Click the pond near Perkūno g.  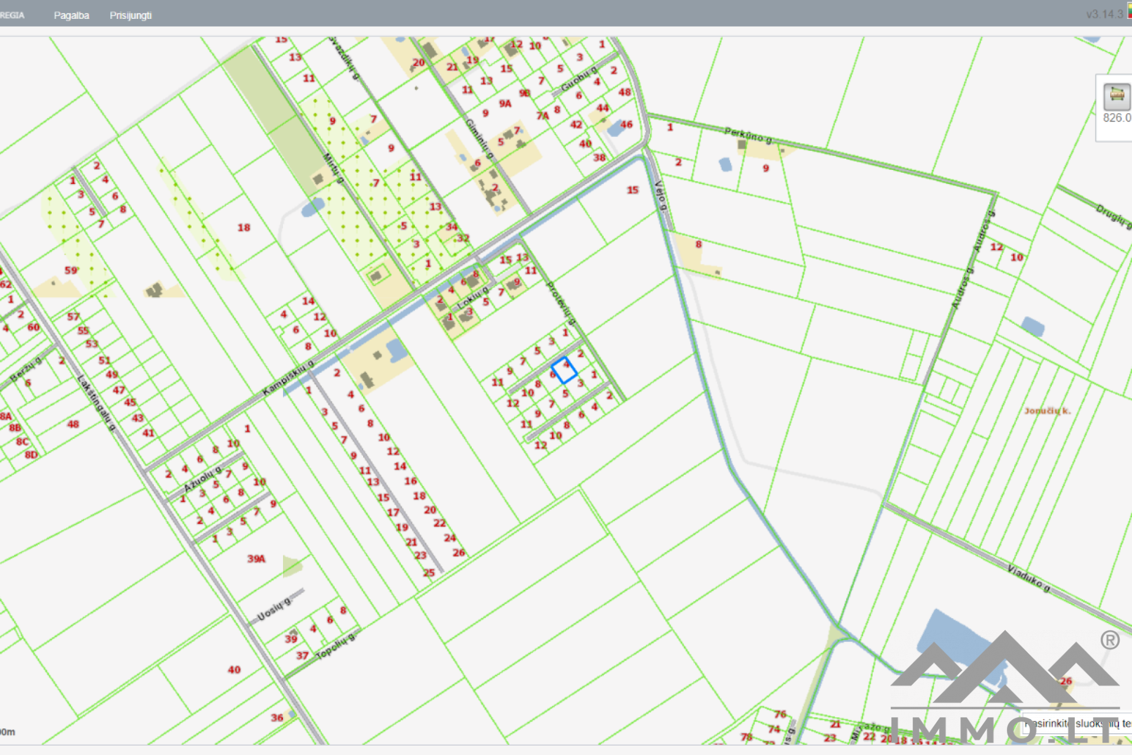point(725,164)
